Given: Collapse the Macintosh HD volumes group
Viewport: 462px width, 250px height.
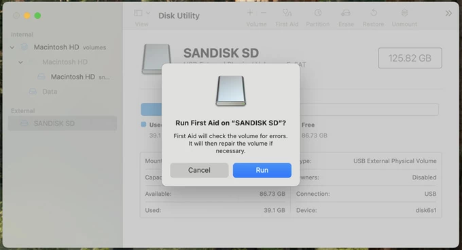Looking at the screenshot, I should 12,47.
